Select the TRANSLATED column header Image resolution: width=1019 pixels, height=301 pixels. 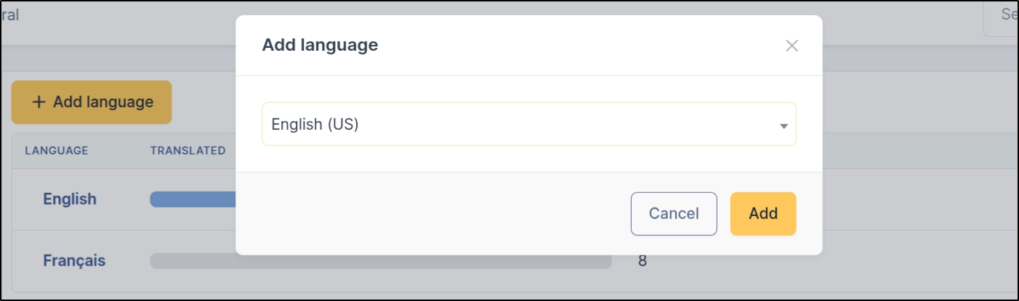(188, 151)
